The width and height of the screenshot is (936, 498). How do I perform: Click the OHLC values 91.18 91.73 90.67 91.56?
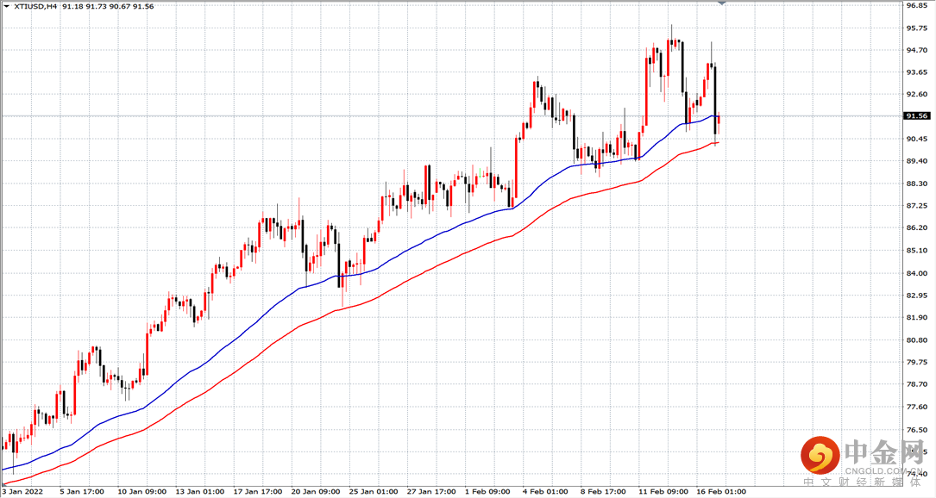click(x=108, y=6)
